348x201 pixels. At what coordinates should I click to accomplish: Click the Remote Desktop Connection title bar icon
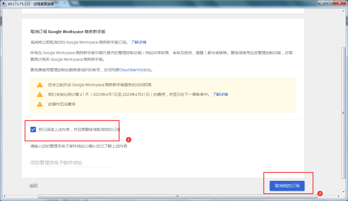pos(4,4)
